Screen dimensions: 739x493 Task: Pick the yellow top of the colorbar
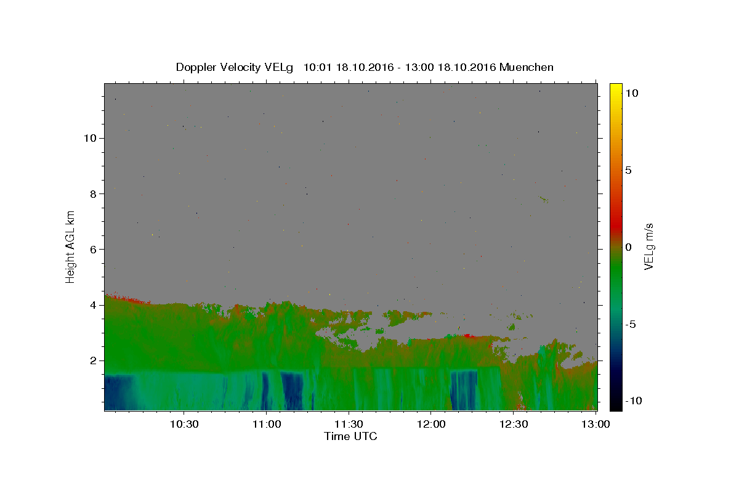(x=615, y=89)
